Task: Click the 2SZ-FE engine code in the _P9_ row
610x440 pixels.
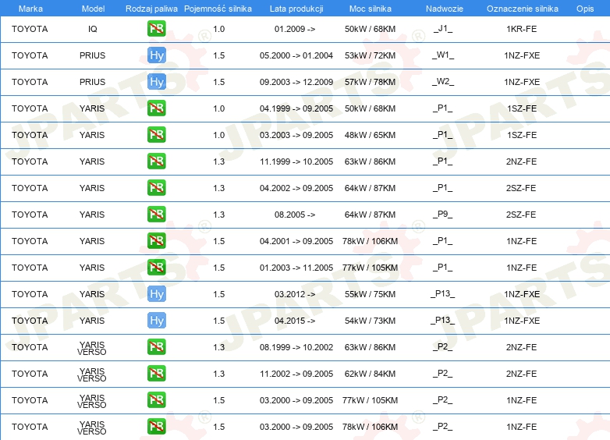Action: [x=521, y=215]
